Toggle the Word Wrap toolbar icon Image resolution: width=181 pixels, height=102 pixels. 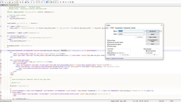(42, 2)
